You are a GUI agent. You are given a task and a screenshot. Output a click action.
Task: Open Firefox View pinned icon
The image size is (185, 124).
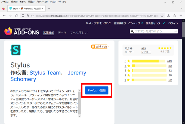(4, 9)
